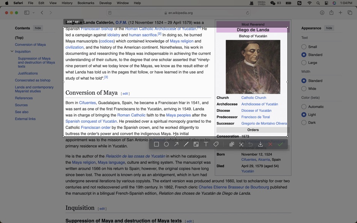Select Dark color mode

point(304,122)
